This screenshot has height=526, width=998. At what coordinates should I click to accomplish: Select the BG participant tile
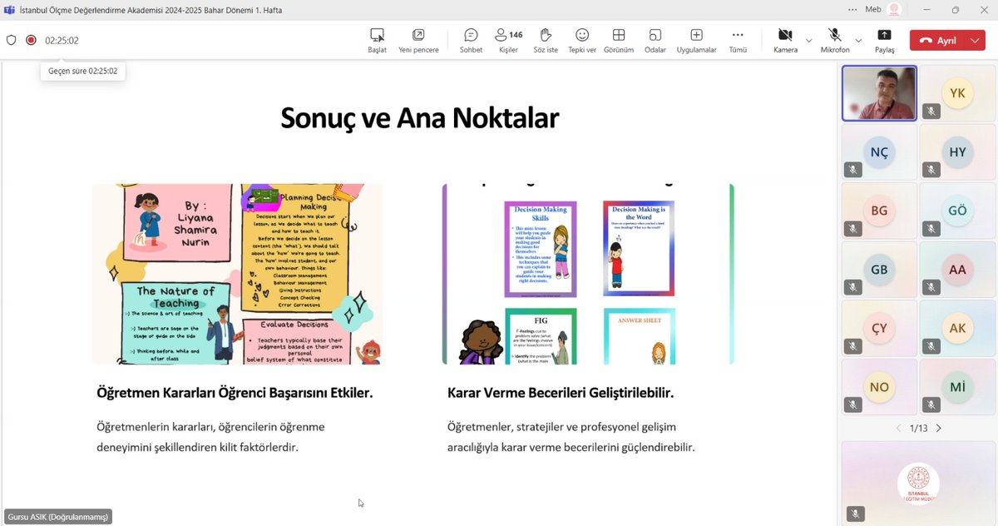pyautogui.click(x=879, y=211)
